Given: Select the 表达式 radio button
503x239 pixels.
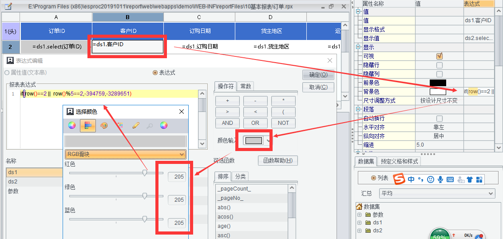Looking at the screenshot, I should [155, 73].
